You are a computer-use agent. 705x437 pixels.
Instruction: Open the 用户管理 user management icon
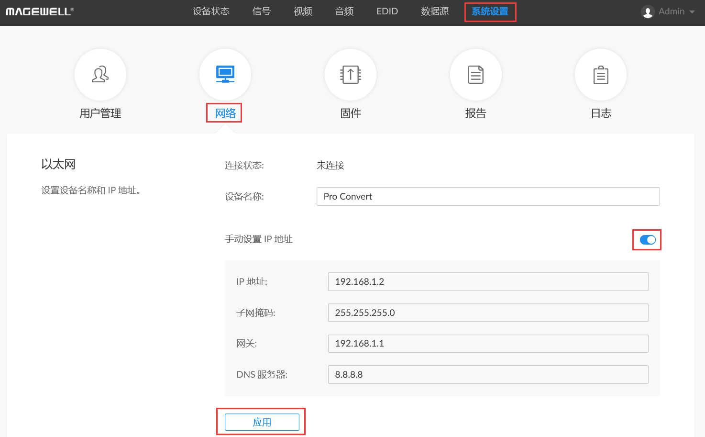(100, 75)
